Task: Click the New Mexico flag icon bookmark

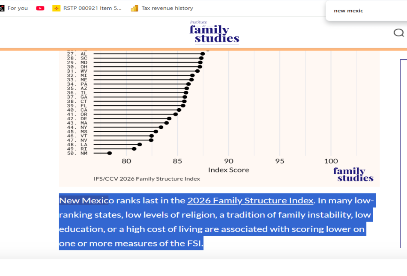Action: (56, 8)
